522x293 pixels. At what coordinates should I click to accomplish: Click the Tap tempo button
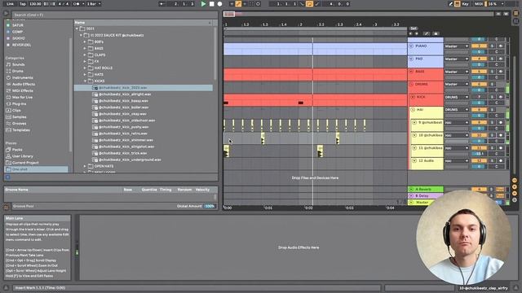(x=23, y=4)
